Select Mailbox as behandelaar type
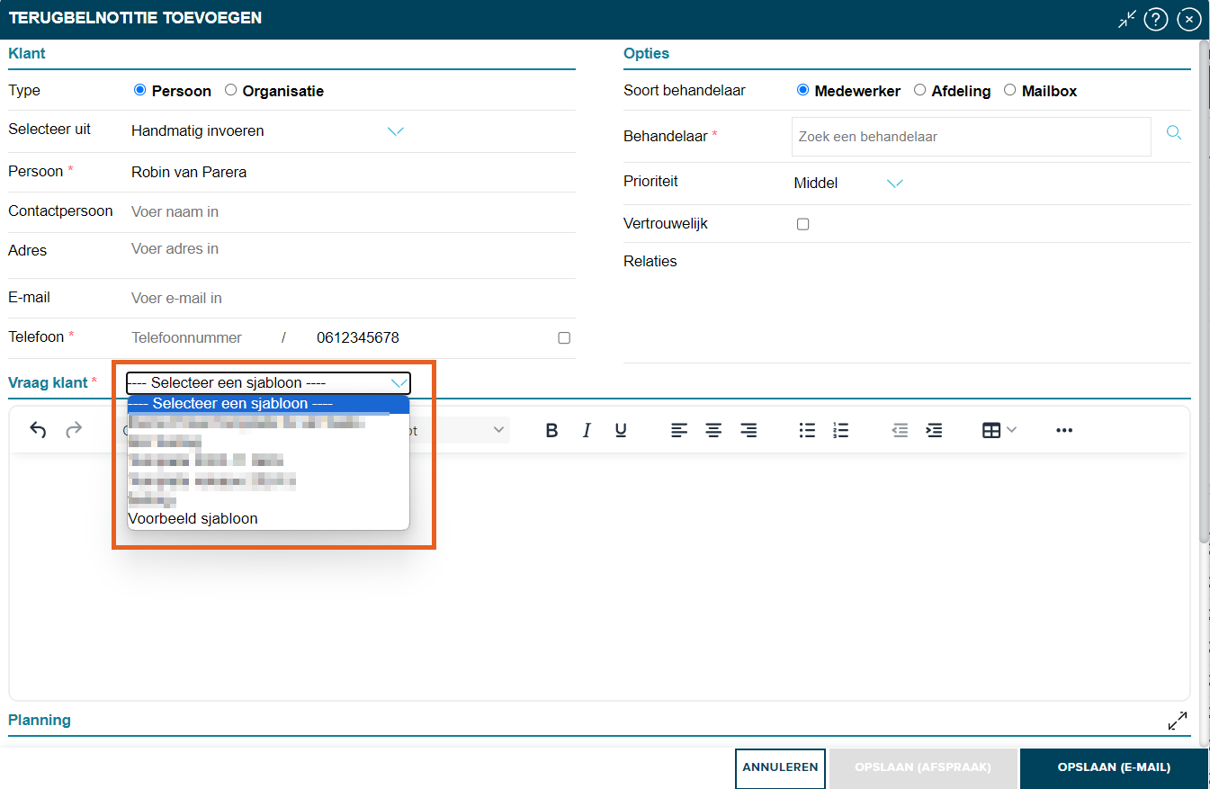The width and height of the screenshot is (1210, 789). pyautogui.click(x=1009, y=90)
